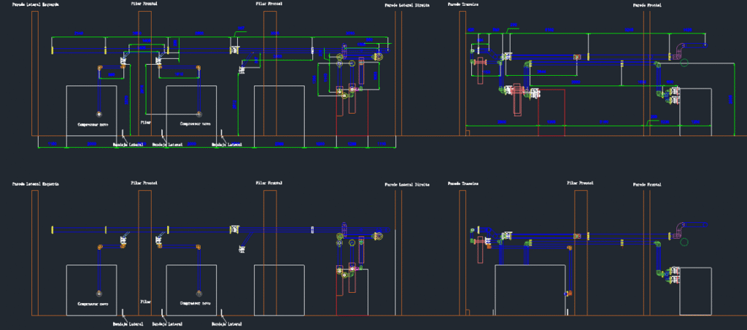Pick the green leader line above upper-left piping
The width and height of the screenshot is (747, 330).
coord(238,31)
